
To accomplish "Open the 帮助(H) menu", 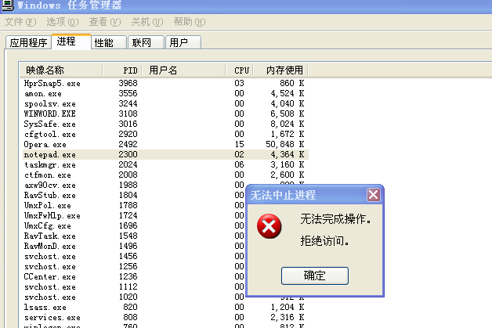I will pyautogui.click(x=190, y=22).
